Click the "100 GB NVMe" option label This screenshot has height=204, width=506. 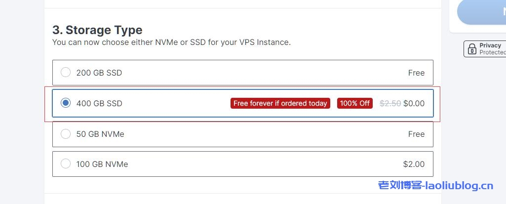tap(102, 164)
